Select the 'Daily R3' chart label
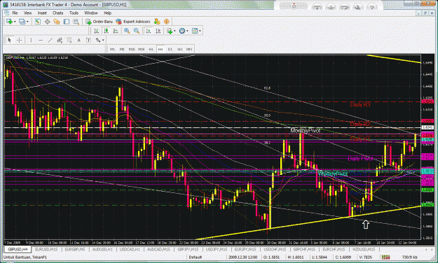Image resolution: width=438 pixels, height=263 pixels. (360, 105)
